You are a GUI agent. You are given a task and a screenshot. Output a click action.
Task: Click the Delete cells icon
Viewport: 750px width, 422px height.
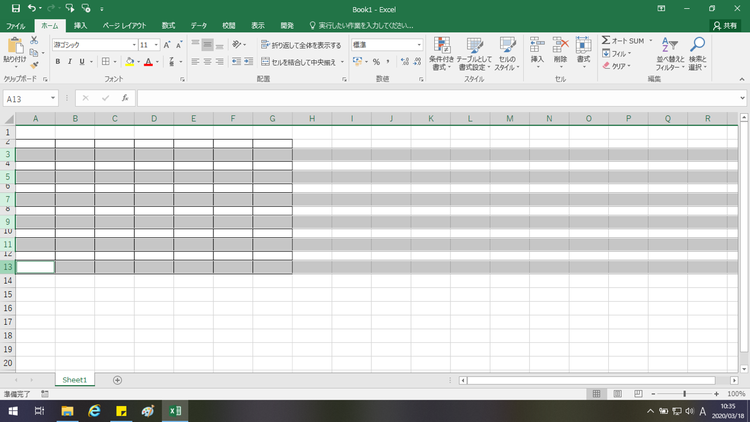tap(561, 45)
